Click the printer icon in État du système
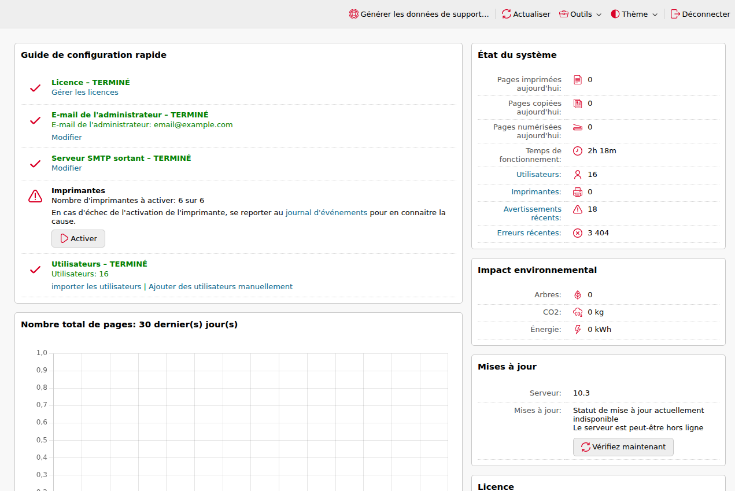Image resolution: width=735 pixels, height=491 pixels. (x=578, y=192)
